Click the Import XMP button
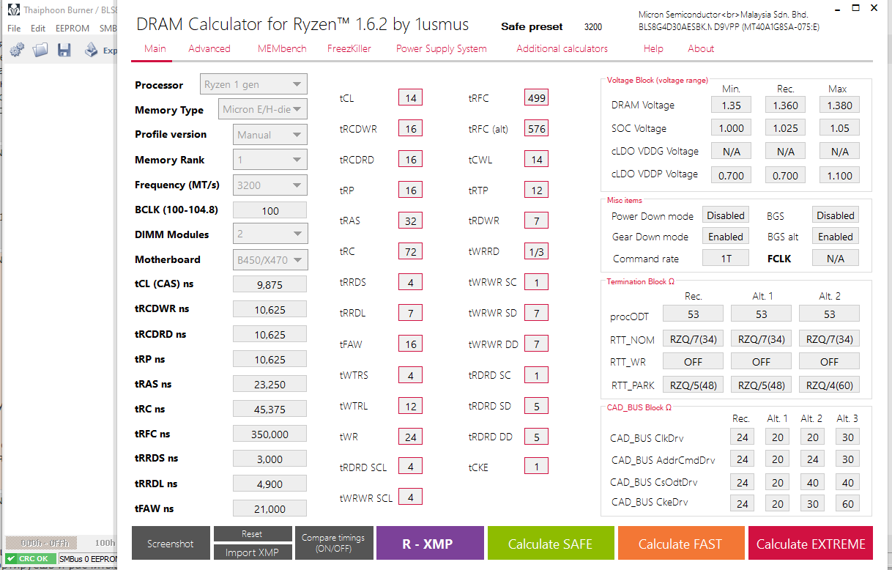892x570 pixels. click(x=252, y=552)
